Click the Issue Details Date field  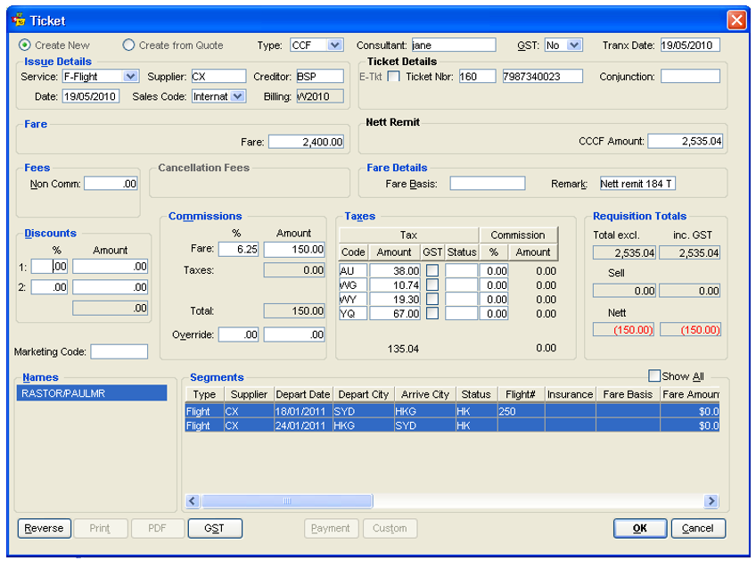click(91, 96)
